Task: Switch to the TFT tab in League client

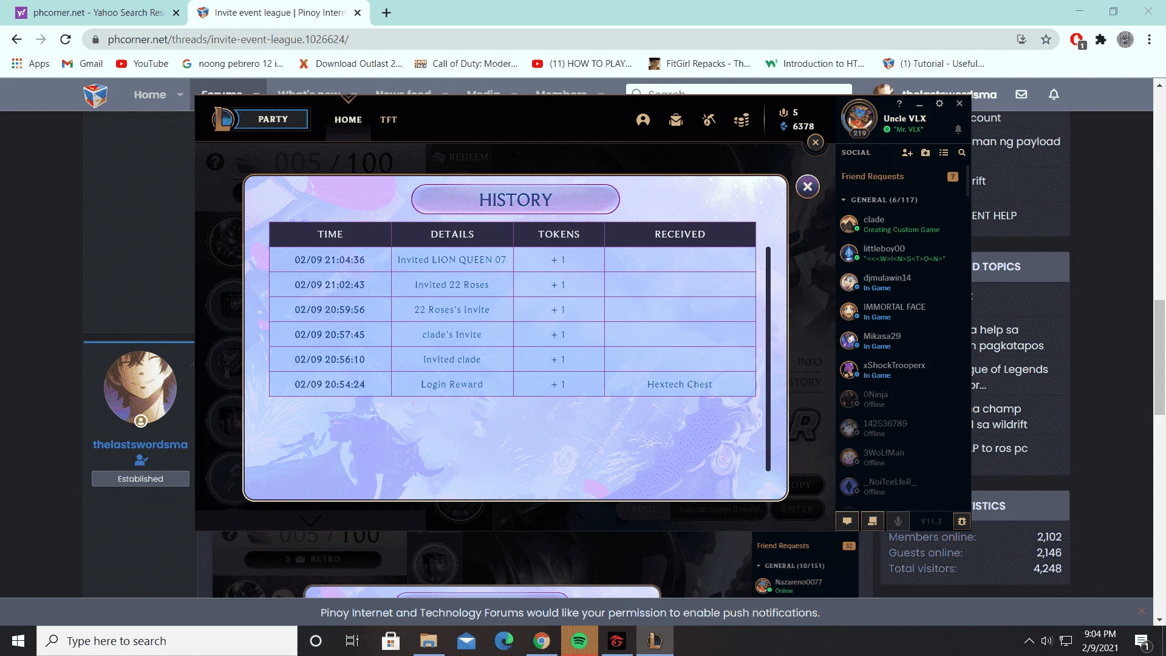Action: click(x=389, y=120)
